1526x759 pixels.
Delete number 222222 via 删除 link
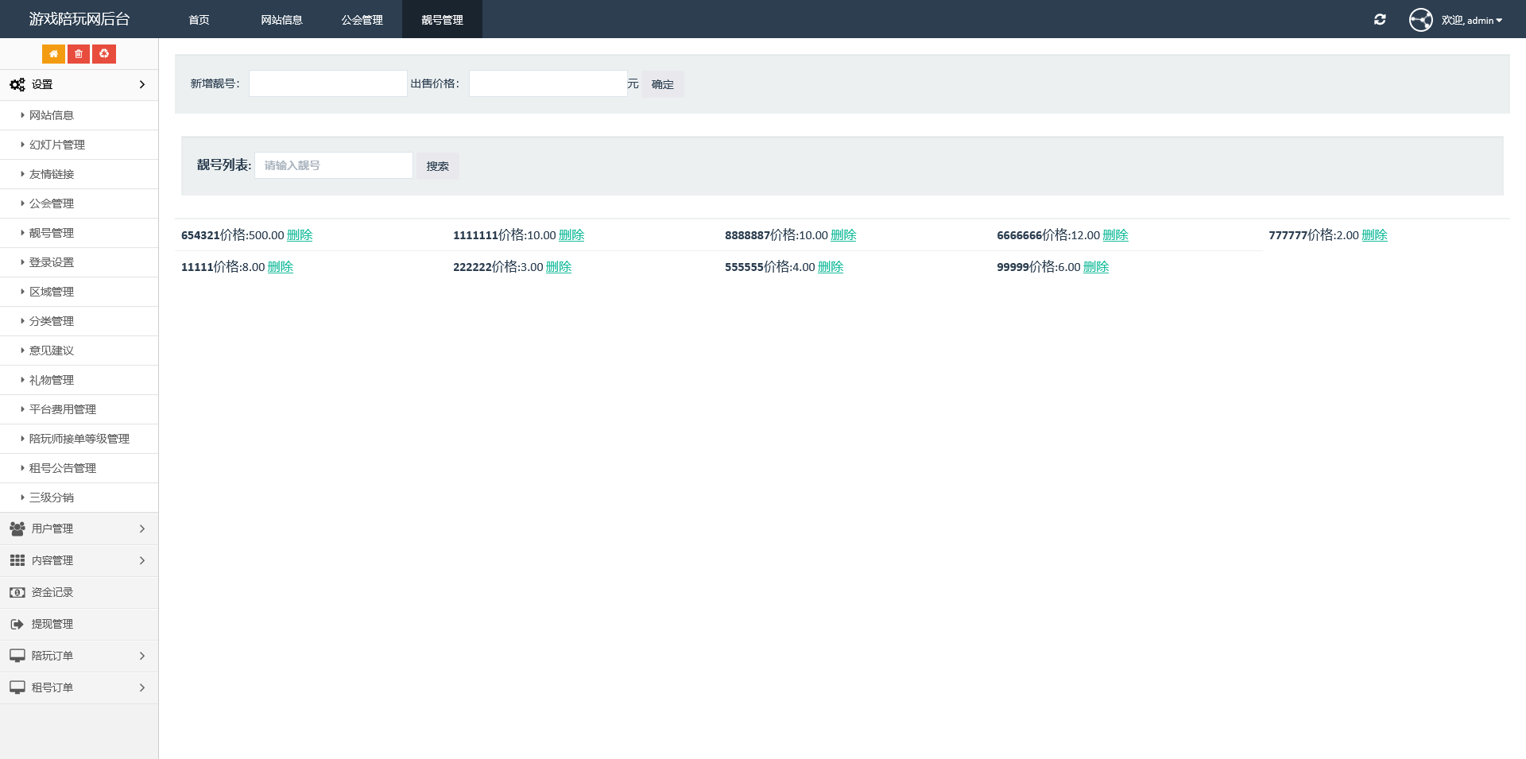pyautogui.click(x=559, y=267)
